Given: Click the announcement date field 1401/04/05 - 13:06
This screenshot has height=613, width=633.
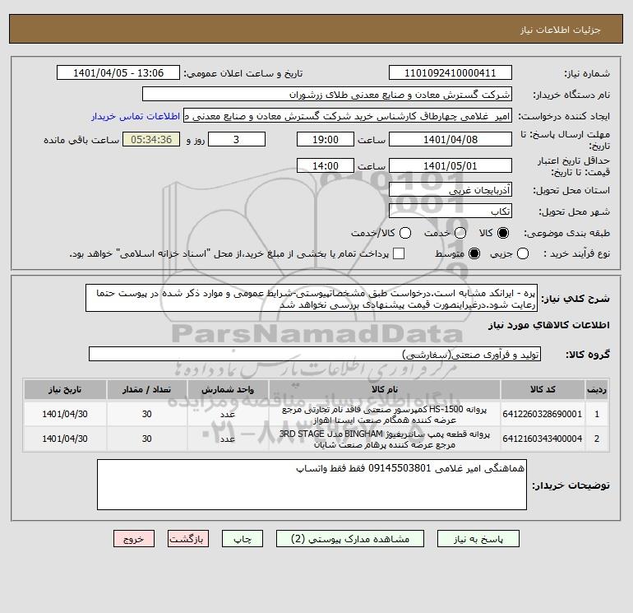Looking at the screenshot, I should (118, 72).
